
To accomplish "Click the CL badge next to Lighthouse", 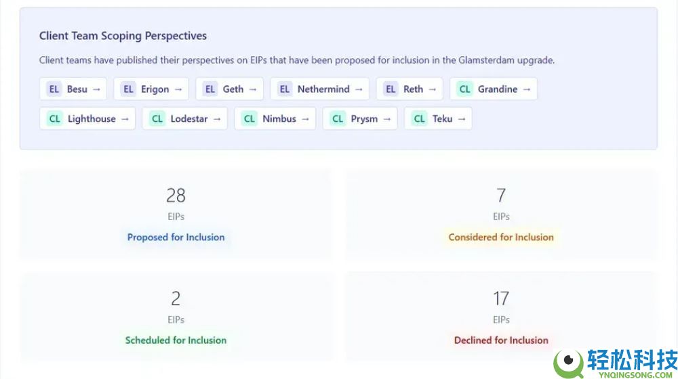I will coord(54,118).
